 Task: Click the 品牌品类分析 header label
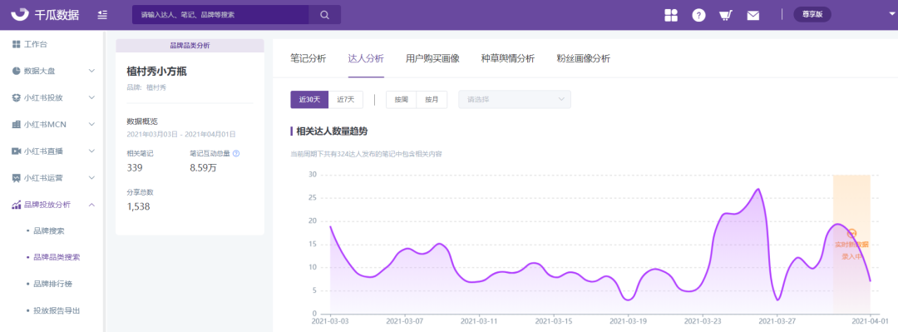[190, 45]
